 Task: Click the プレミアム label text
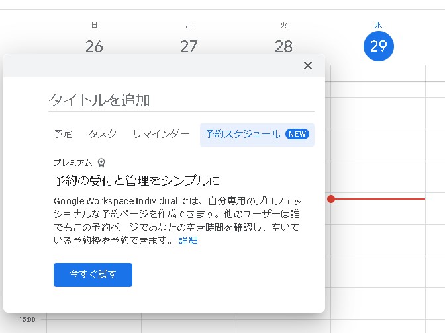[x=73, y=163]
